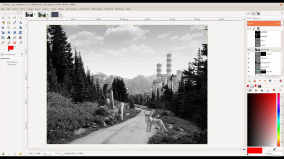Adjust the layer Opacity slider

[x=264, y=23]
